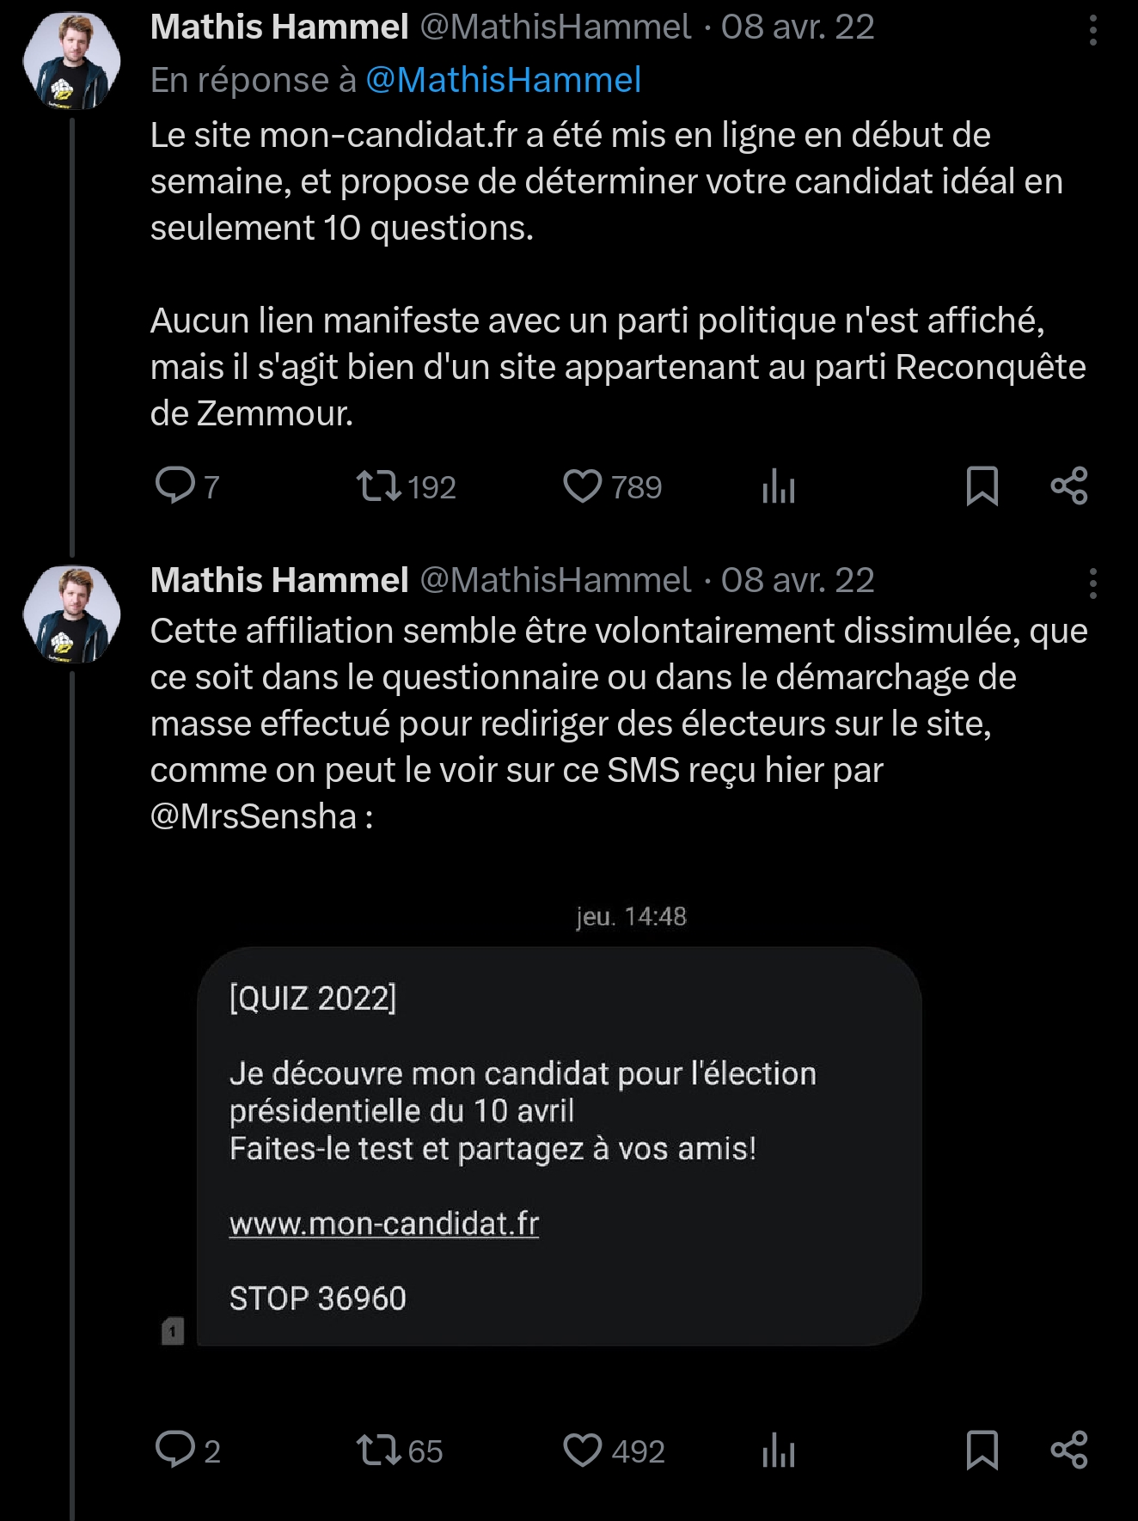Screen dimensions: 1138x1521
Task: Retweet the tweet with 65 retweets
Action: [379, 1450]
